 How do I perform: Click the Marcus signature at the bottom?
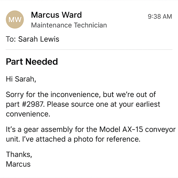[x=18, y=164]
